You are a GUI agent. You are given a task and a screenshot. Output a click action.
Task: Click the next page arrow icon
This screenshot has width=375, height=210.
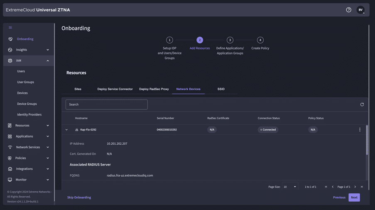(x=355, y=187)
